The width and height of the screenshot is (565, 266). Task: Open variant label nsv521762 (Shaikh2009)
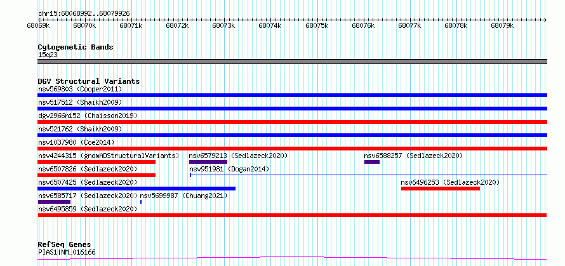point(80,129)
